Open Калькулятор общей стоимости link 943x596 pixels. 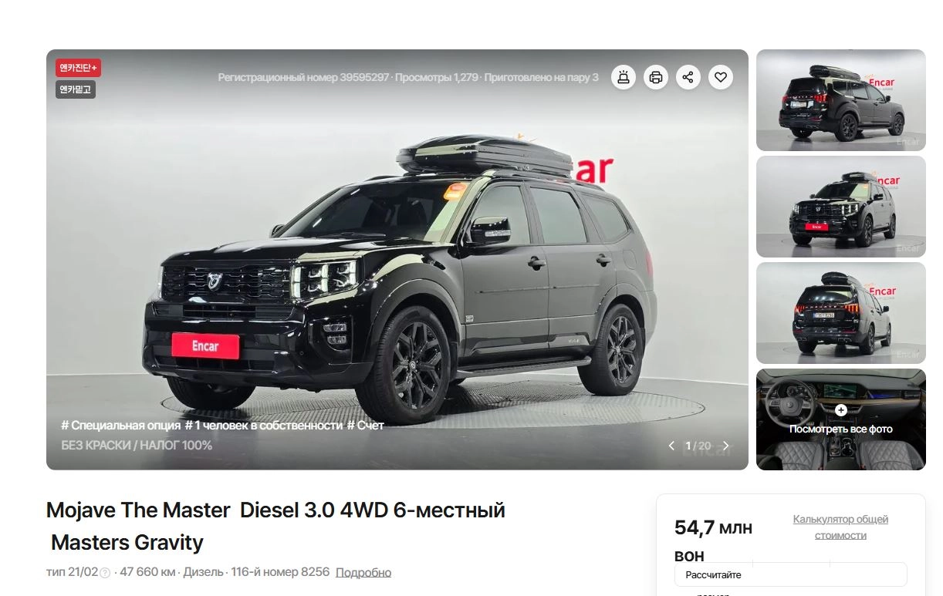[840, 527]
